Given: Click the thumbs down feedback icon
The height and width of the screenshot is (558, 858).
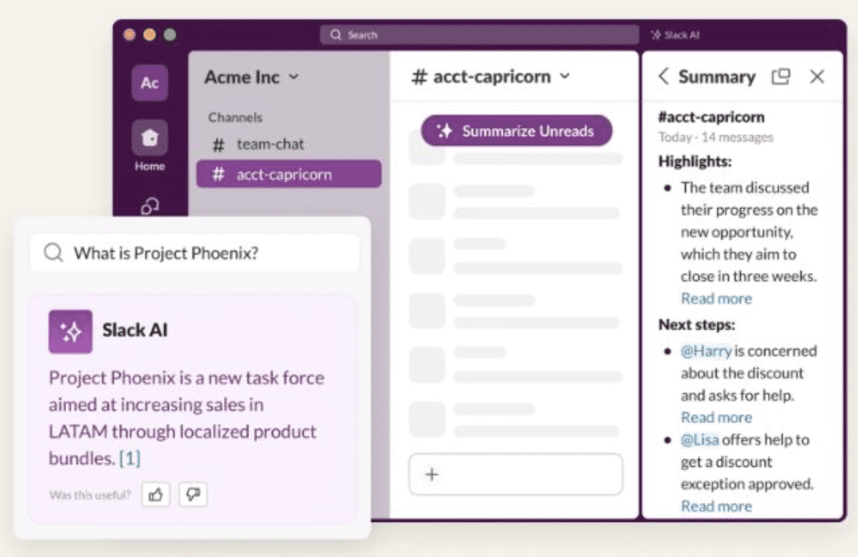Looking at the screenshot, I should point(193,494).
